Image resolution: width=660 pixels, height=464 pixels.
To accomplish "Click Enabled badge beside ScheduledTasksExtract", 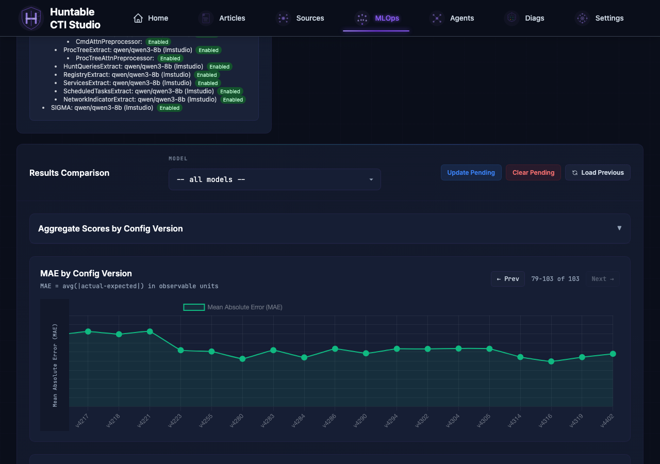I will (x=230, y=91).
